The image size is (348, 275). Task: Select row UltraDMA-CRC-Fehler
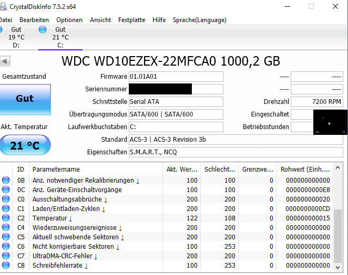(x=167, y=256)
